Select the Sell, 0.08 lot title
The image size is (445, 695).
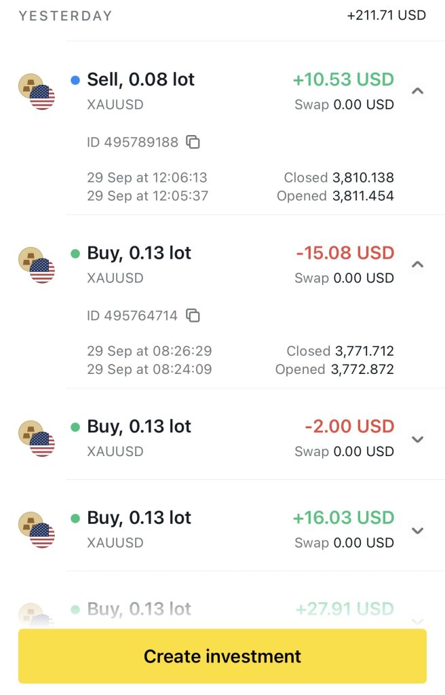(140, 79)
